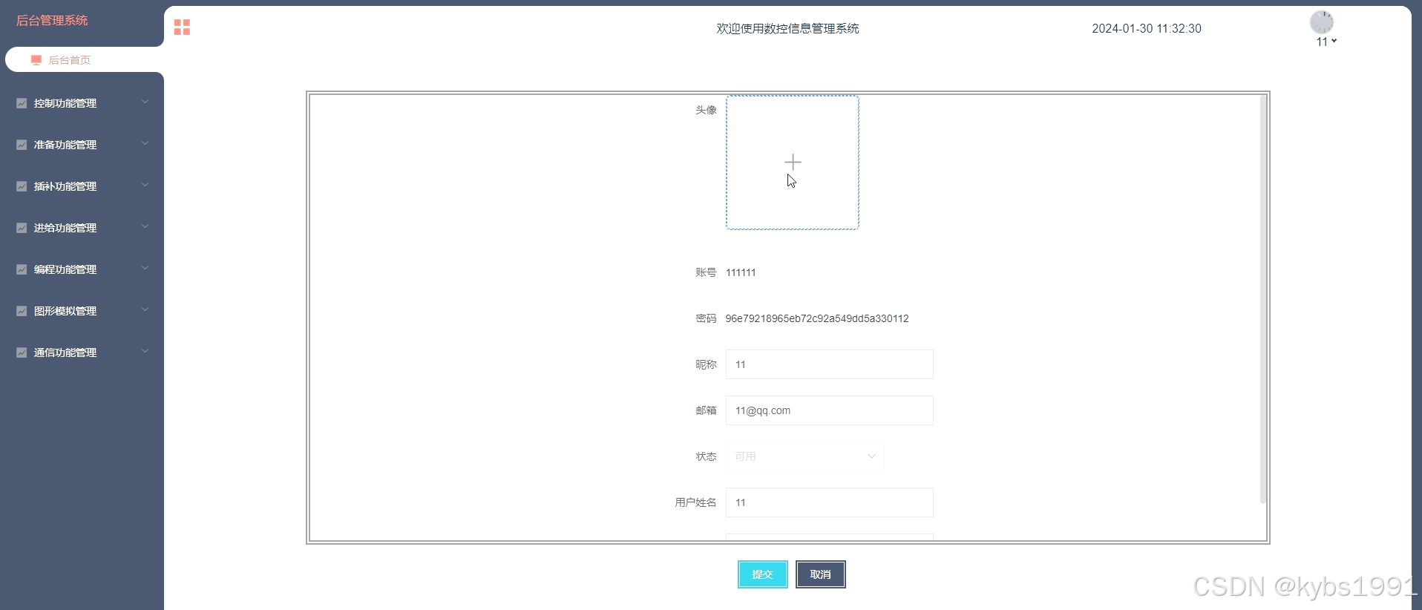Click the icon beside 编程功能管理
Image resolution: width=1422 pixels, height=610 pixels.
(x=22, y=269)
